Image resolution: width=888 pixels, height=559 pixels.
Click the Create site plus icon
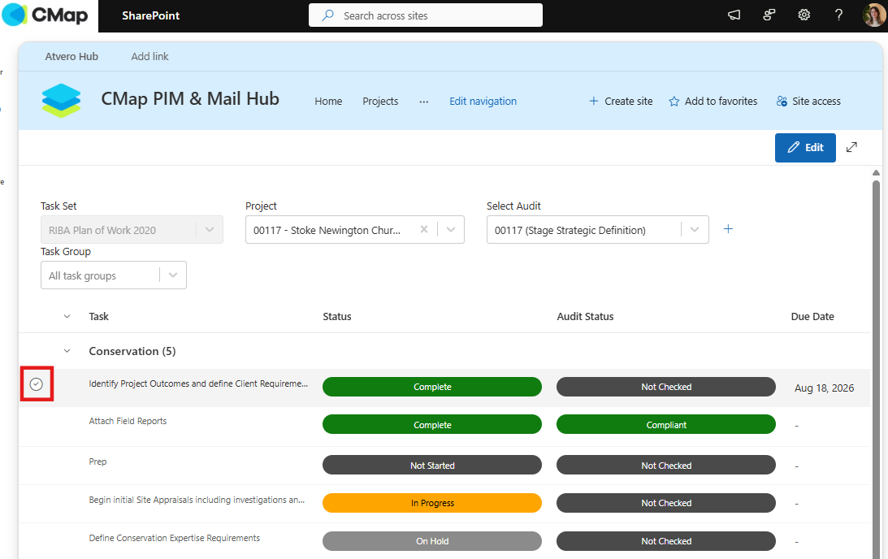[x=594, y=101]
